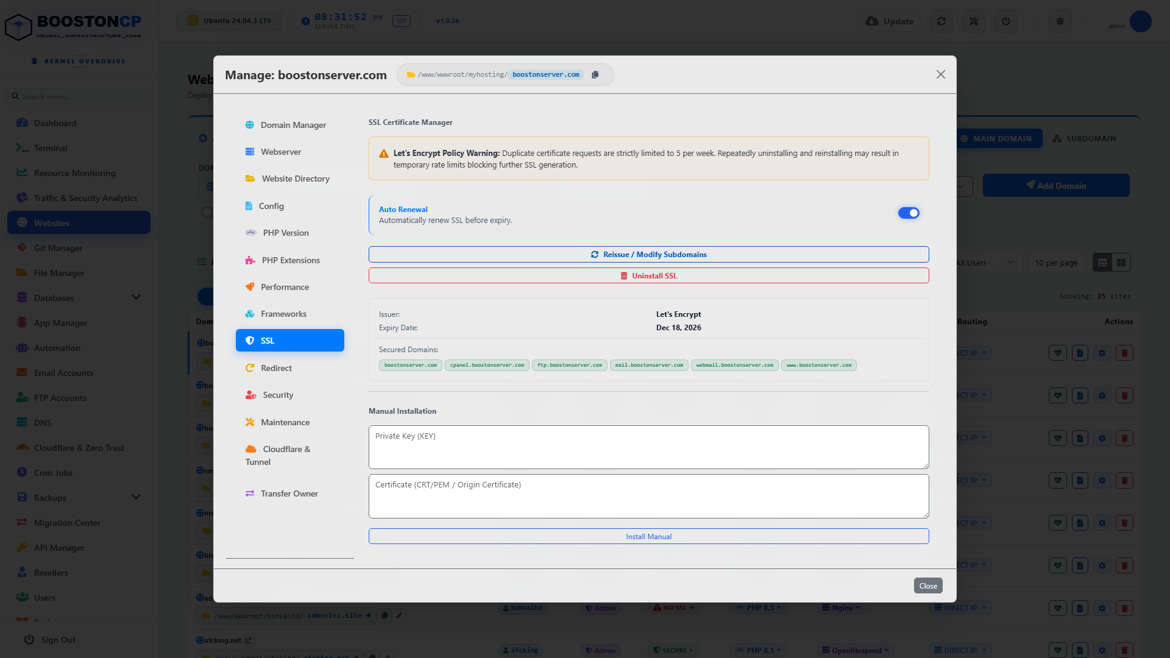
Task: Select PHP Extensions in the dialog menu
Action: (x=289, y=260)
